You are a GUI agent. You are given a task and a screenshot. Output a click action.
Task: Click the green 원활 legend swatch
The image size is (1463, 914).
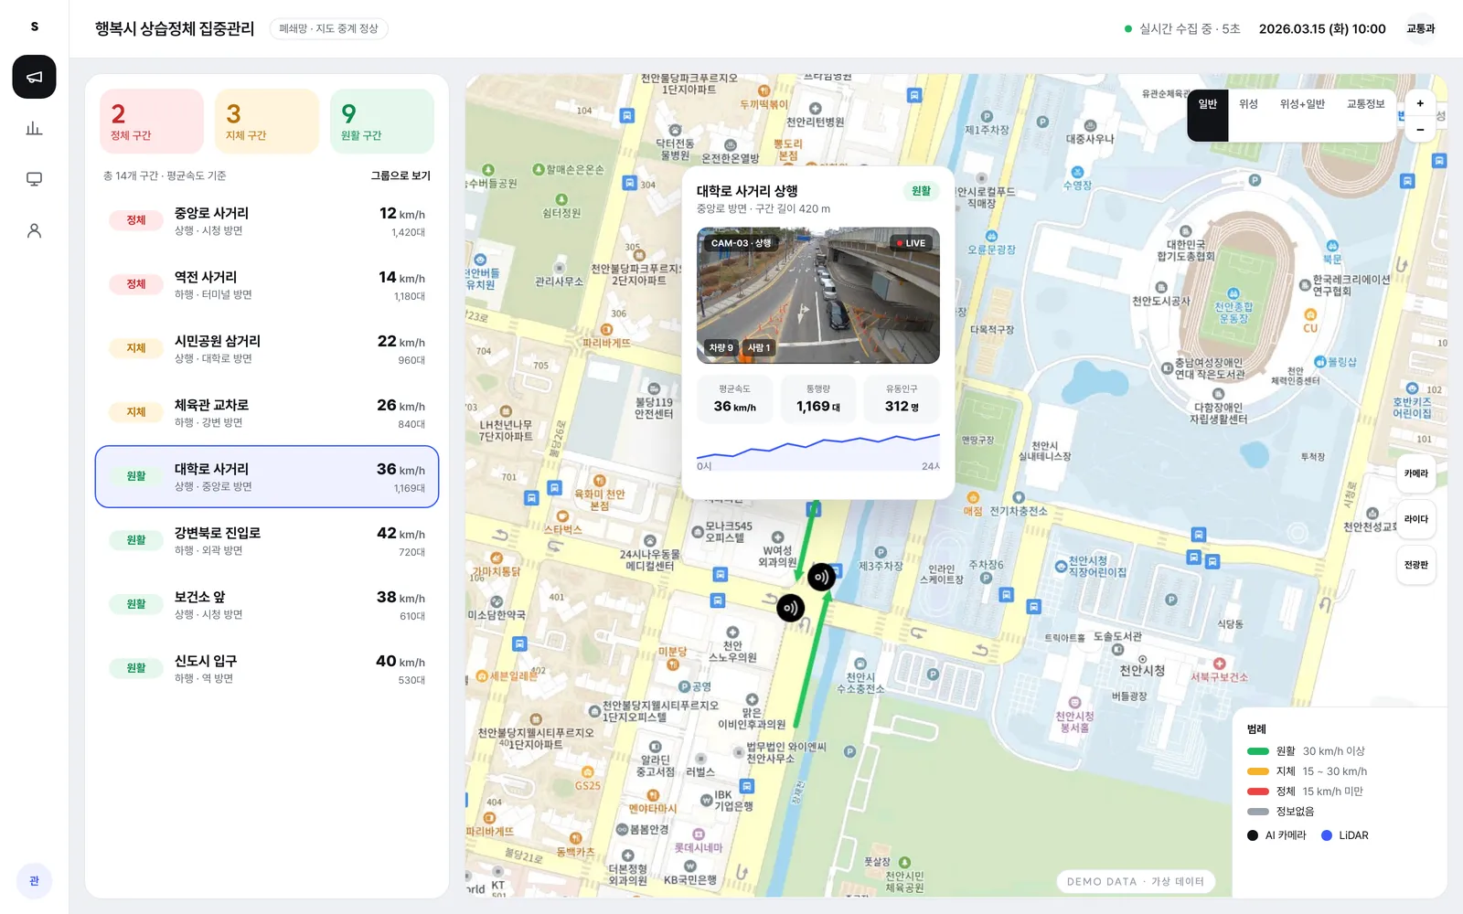click(x=1258, y=751)
